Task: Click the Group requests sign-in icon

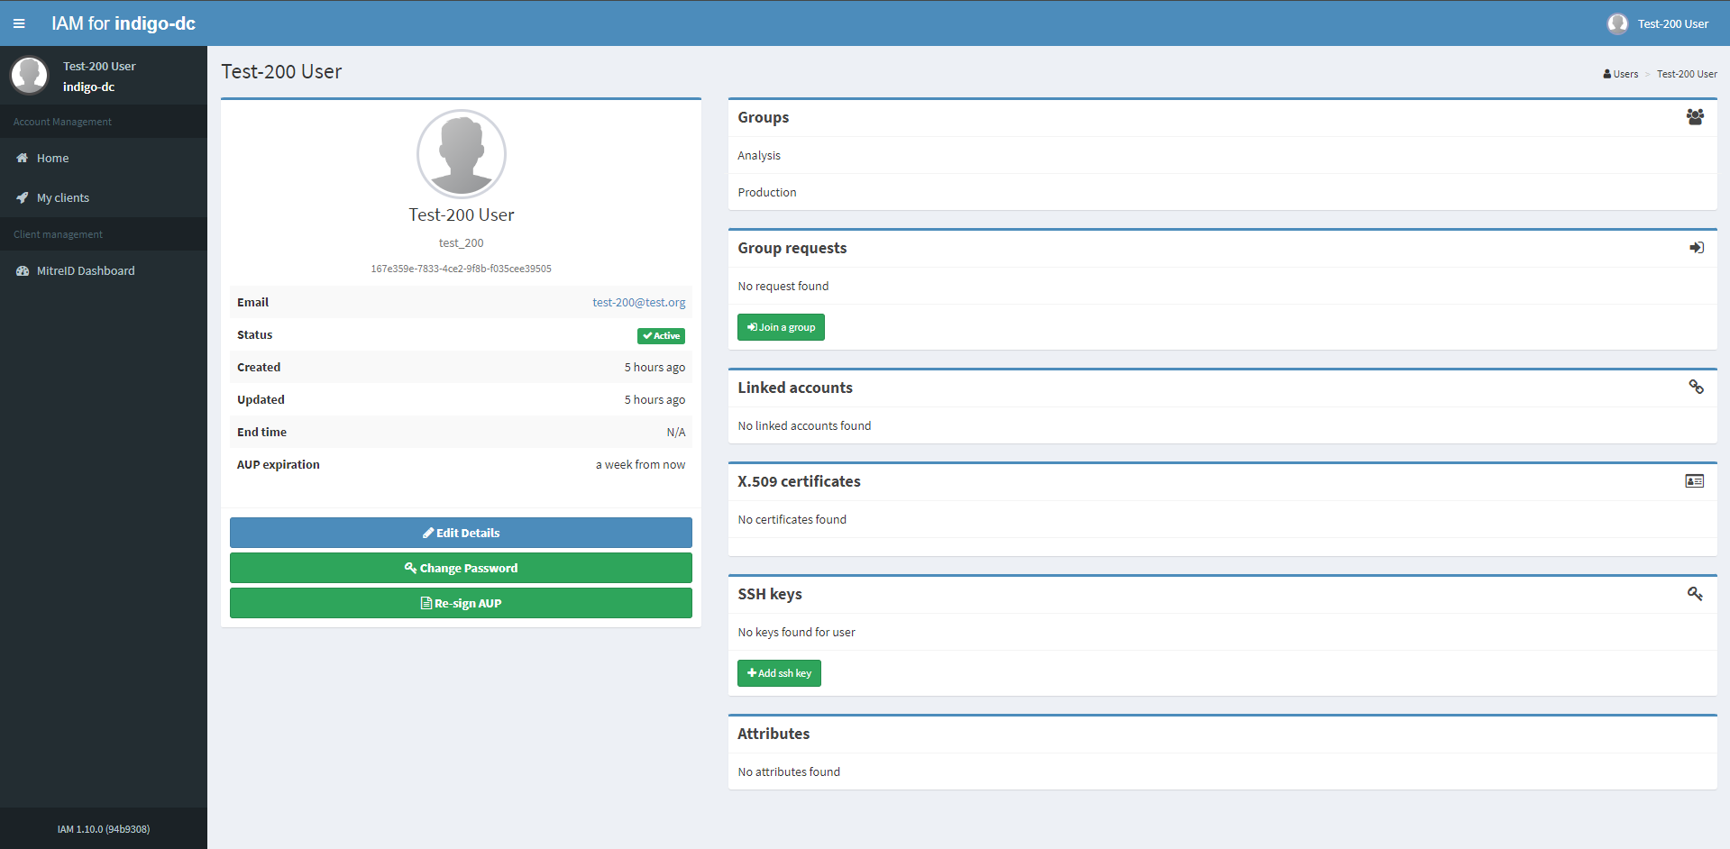Action: click(x=1696, y=248)
